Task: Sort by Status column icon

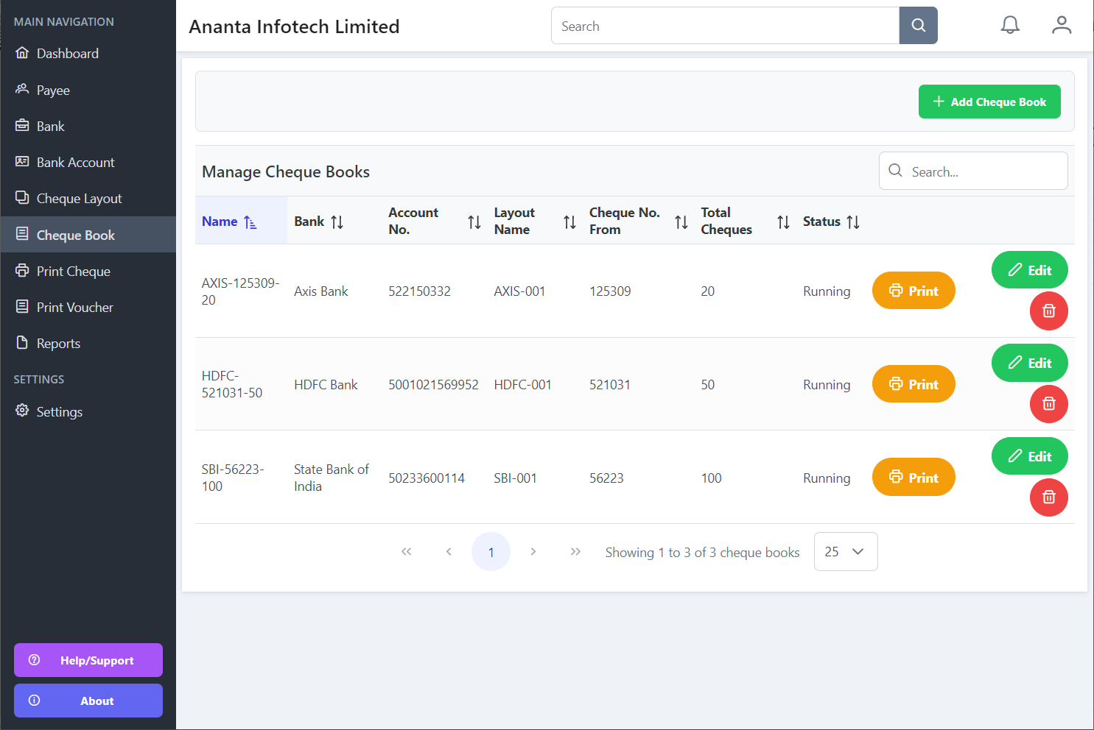Action: (853, 222)
